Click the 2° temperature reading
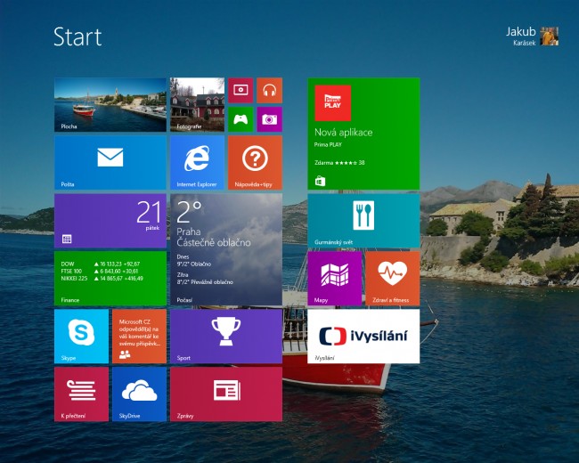 tap(189, 212)
